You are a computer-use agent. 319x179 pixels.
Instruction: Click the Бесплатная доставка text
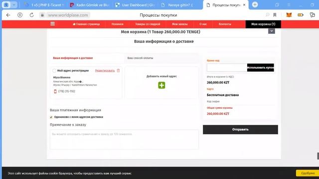pos(223,95)
